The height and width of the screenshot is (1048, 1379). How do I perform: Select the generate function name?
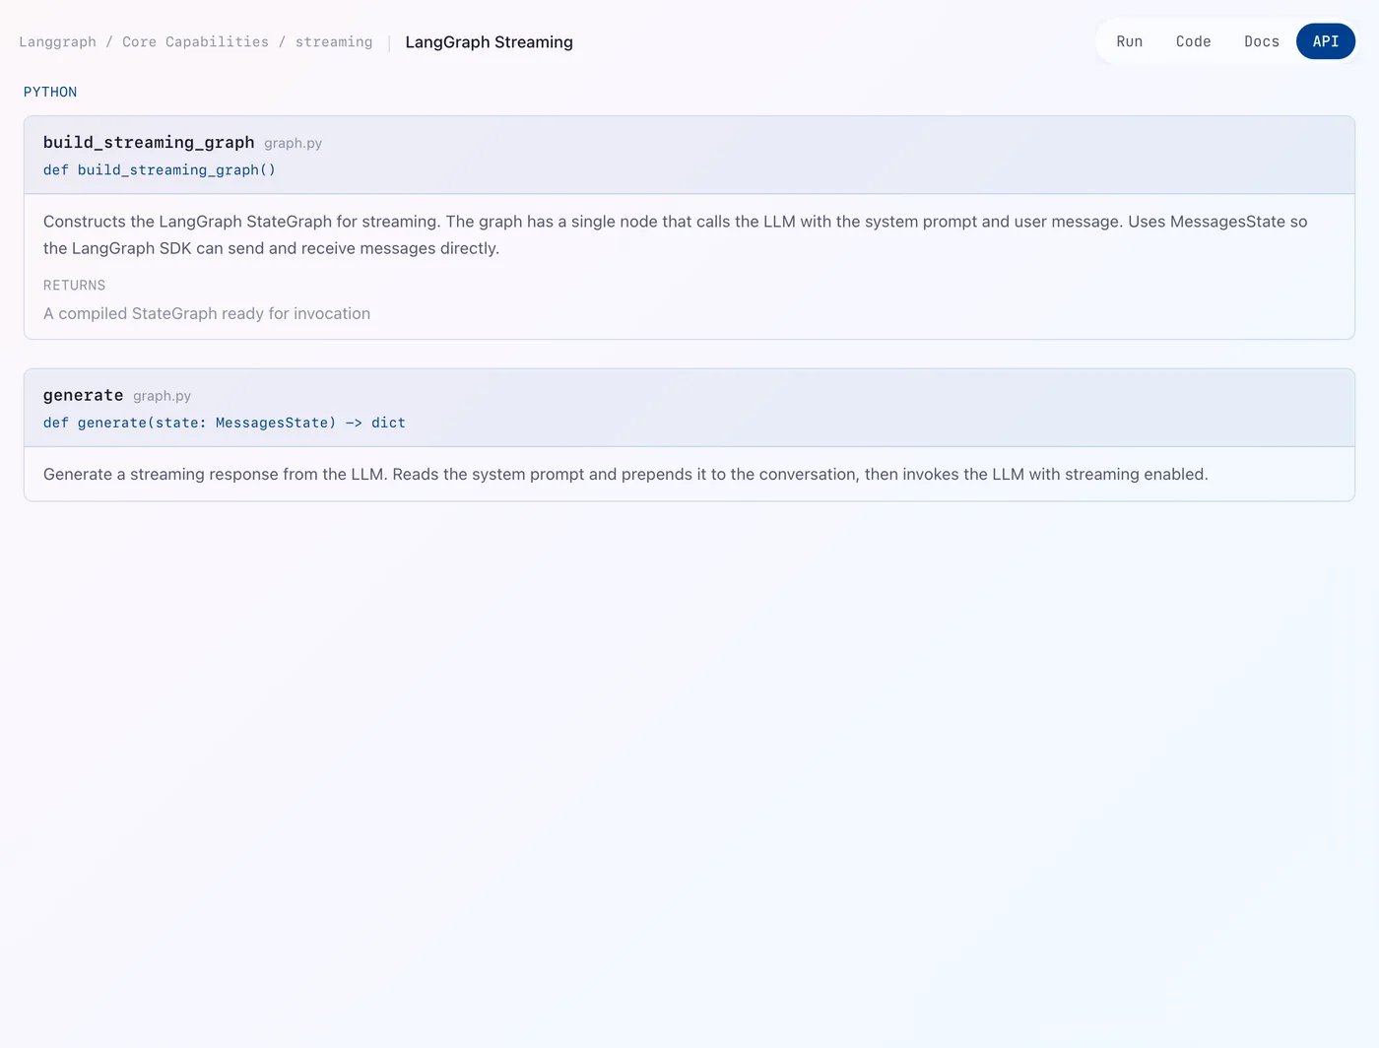click(84, 395)
